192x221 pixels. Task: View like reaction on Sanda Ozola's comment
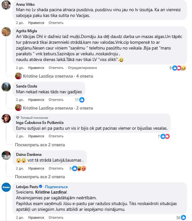(82, 100)
